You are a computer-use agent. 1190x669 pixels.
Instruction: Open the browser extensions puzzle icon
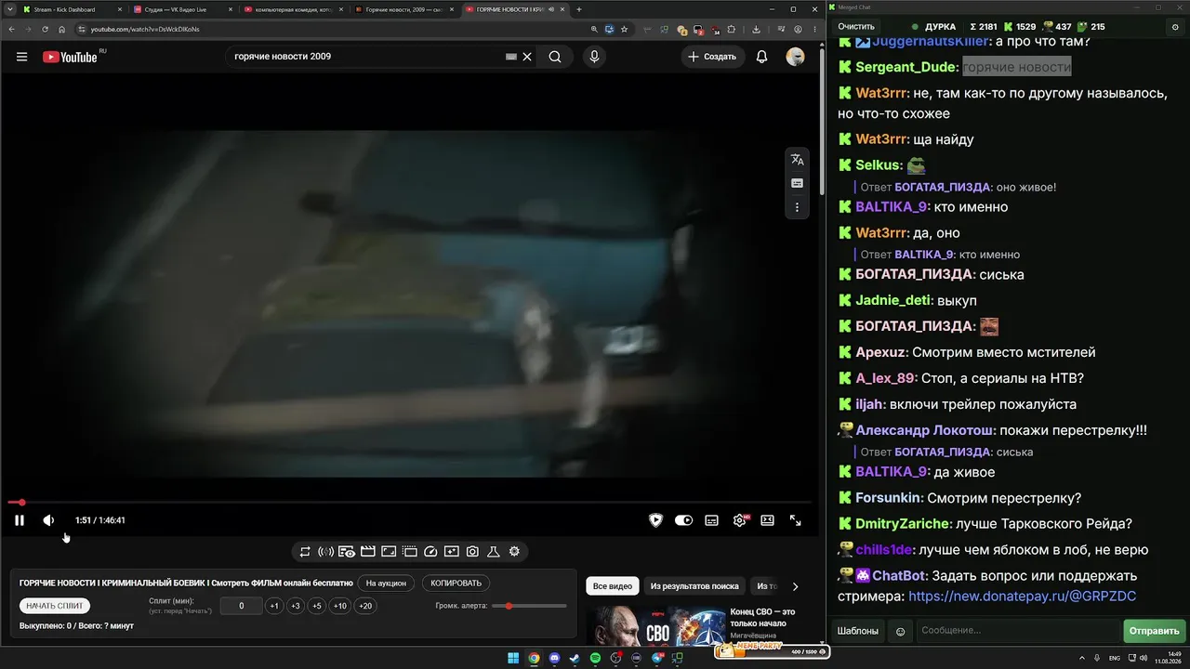(x=732, y=29)
